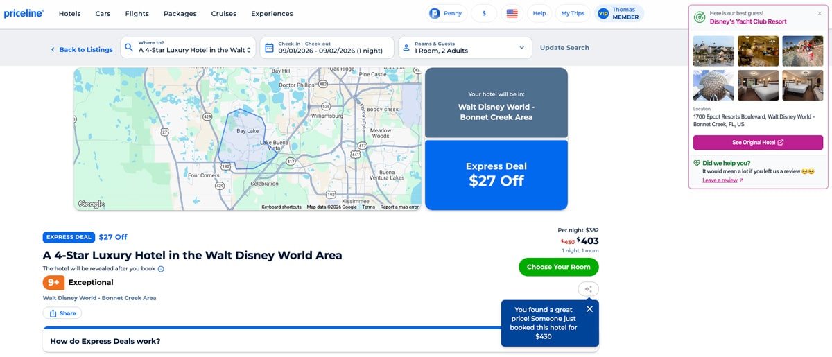The height and width of the screenshot is (357, 832).
Task: Click the Priceline logo
Action: [24, 13]
